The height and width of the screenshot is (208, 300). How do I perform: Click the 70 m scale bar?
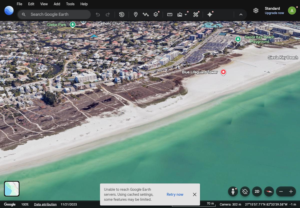tap(194, 204)
